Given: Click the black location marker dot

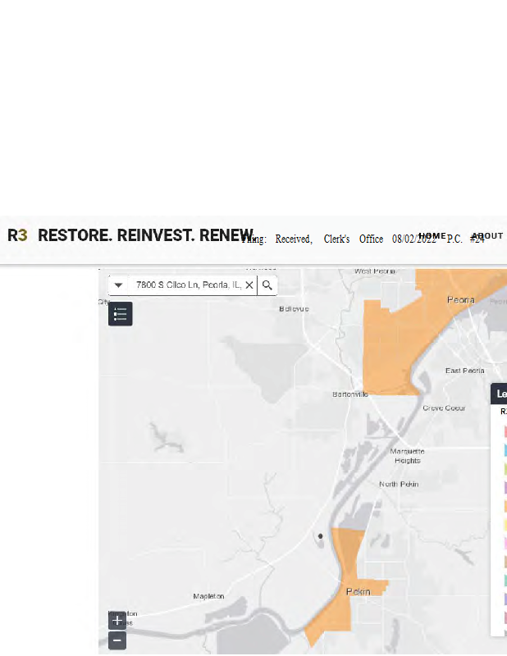Looking at the screenshot, I should click(320, 535).
